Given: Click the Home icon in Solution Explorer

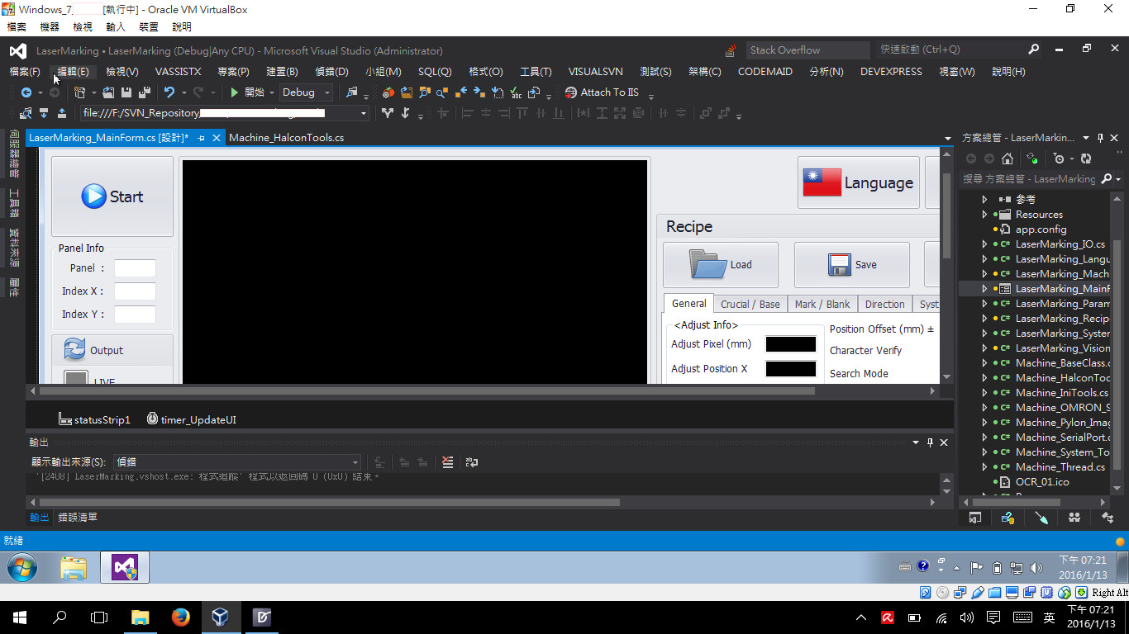Looking at the screenshot, I should pos(1007,158).
